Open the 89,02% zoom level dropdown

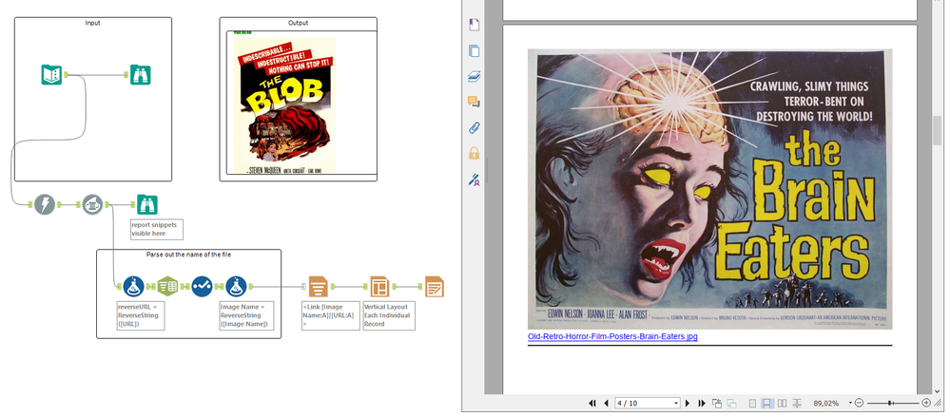pos(851,404)
